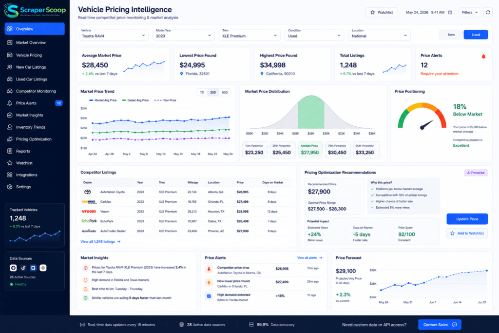Click Add to Watchlist button
The width and height of the screenshot is (499, 333).
pyautogui.click(x=467, y=234)
